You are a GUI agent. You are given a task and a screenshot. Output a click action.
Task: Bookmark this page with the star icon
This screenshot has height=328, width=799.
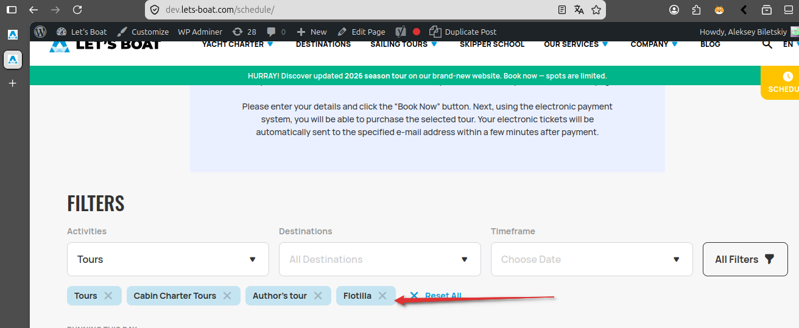[x=596, y=10]
